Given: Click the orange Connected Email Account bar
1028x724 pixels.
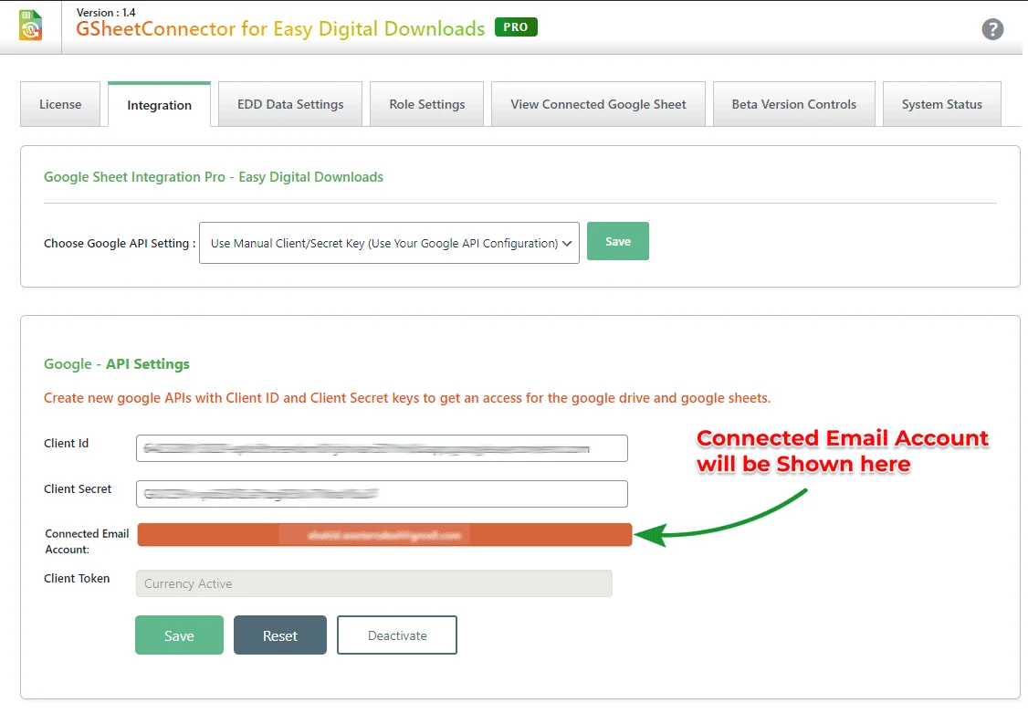Looking at the screenshot, I should [x=384, y=535].
